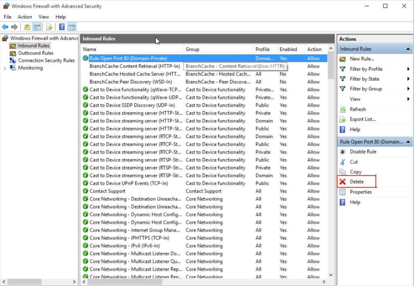The image size is (414, 286).
Task: Click the rules list scroll-down arrow
Action: 331,275
